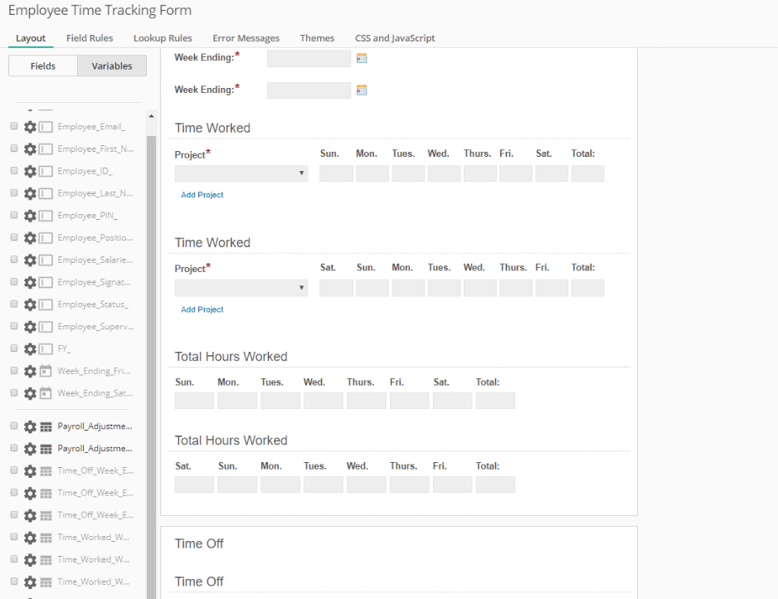Tick the checkbox for Employee_First_N... field
Viewport: 778px width, 599px height.
tap(14, 149)
